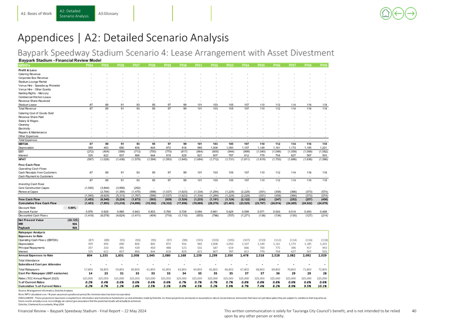Select the 'Naming Rights - Mercury' row label
The width and height of the screenshot is (460, 325).
[x=33, y=93]
